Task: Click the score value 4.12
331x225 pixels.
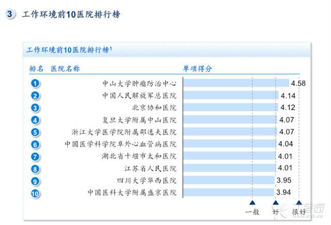Action: (x=288, y=108)
